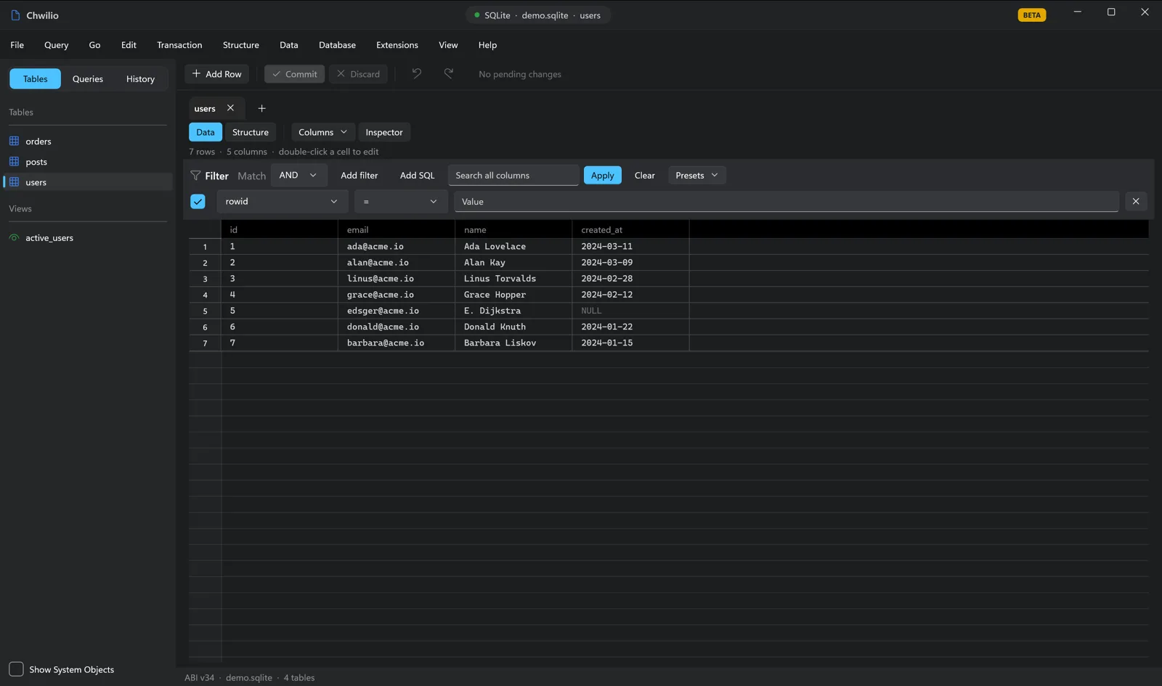This screenshot has width=1162, height=686.
Task: Open the active_users view
Action: [87, 237]
